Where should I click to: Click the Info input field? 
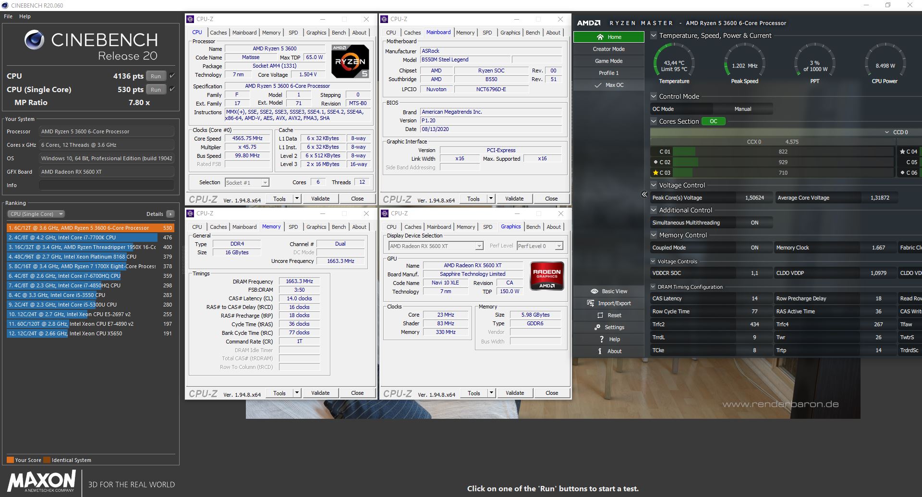pyautogui.click(x=106, y=185)
